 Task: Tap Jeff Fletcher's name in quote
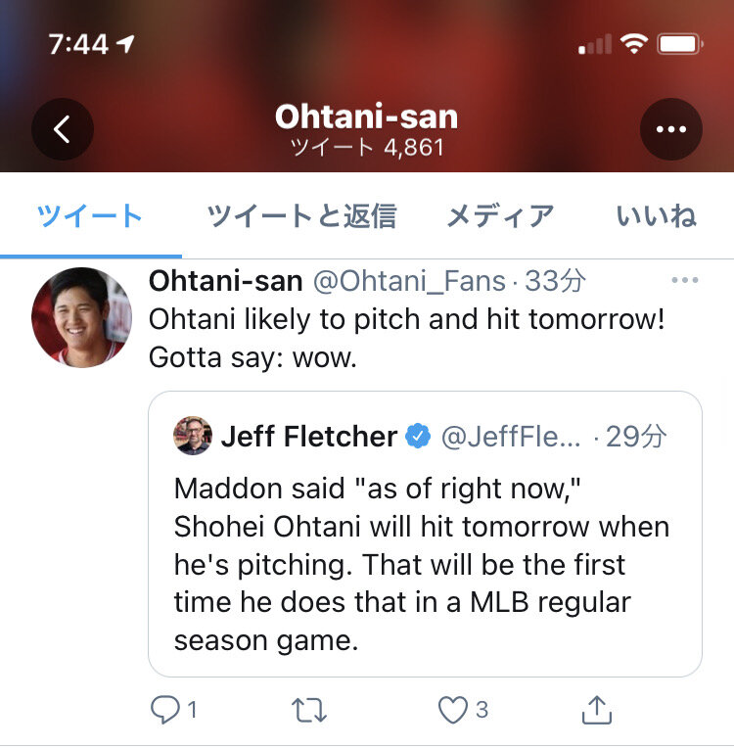coord(309,436)
